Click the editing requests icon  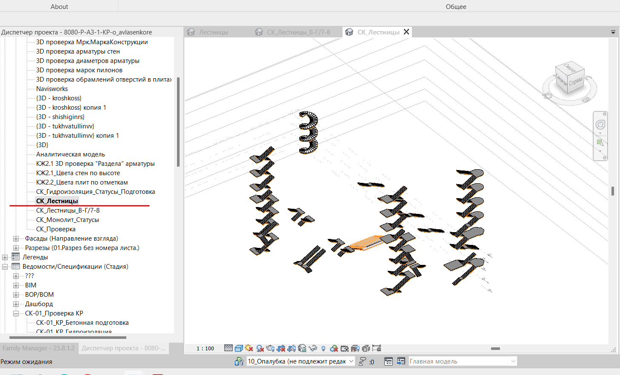pos(363,361)
